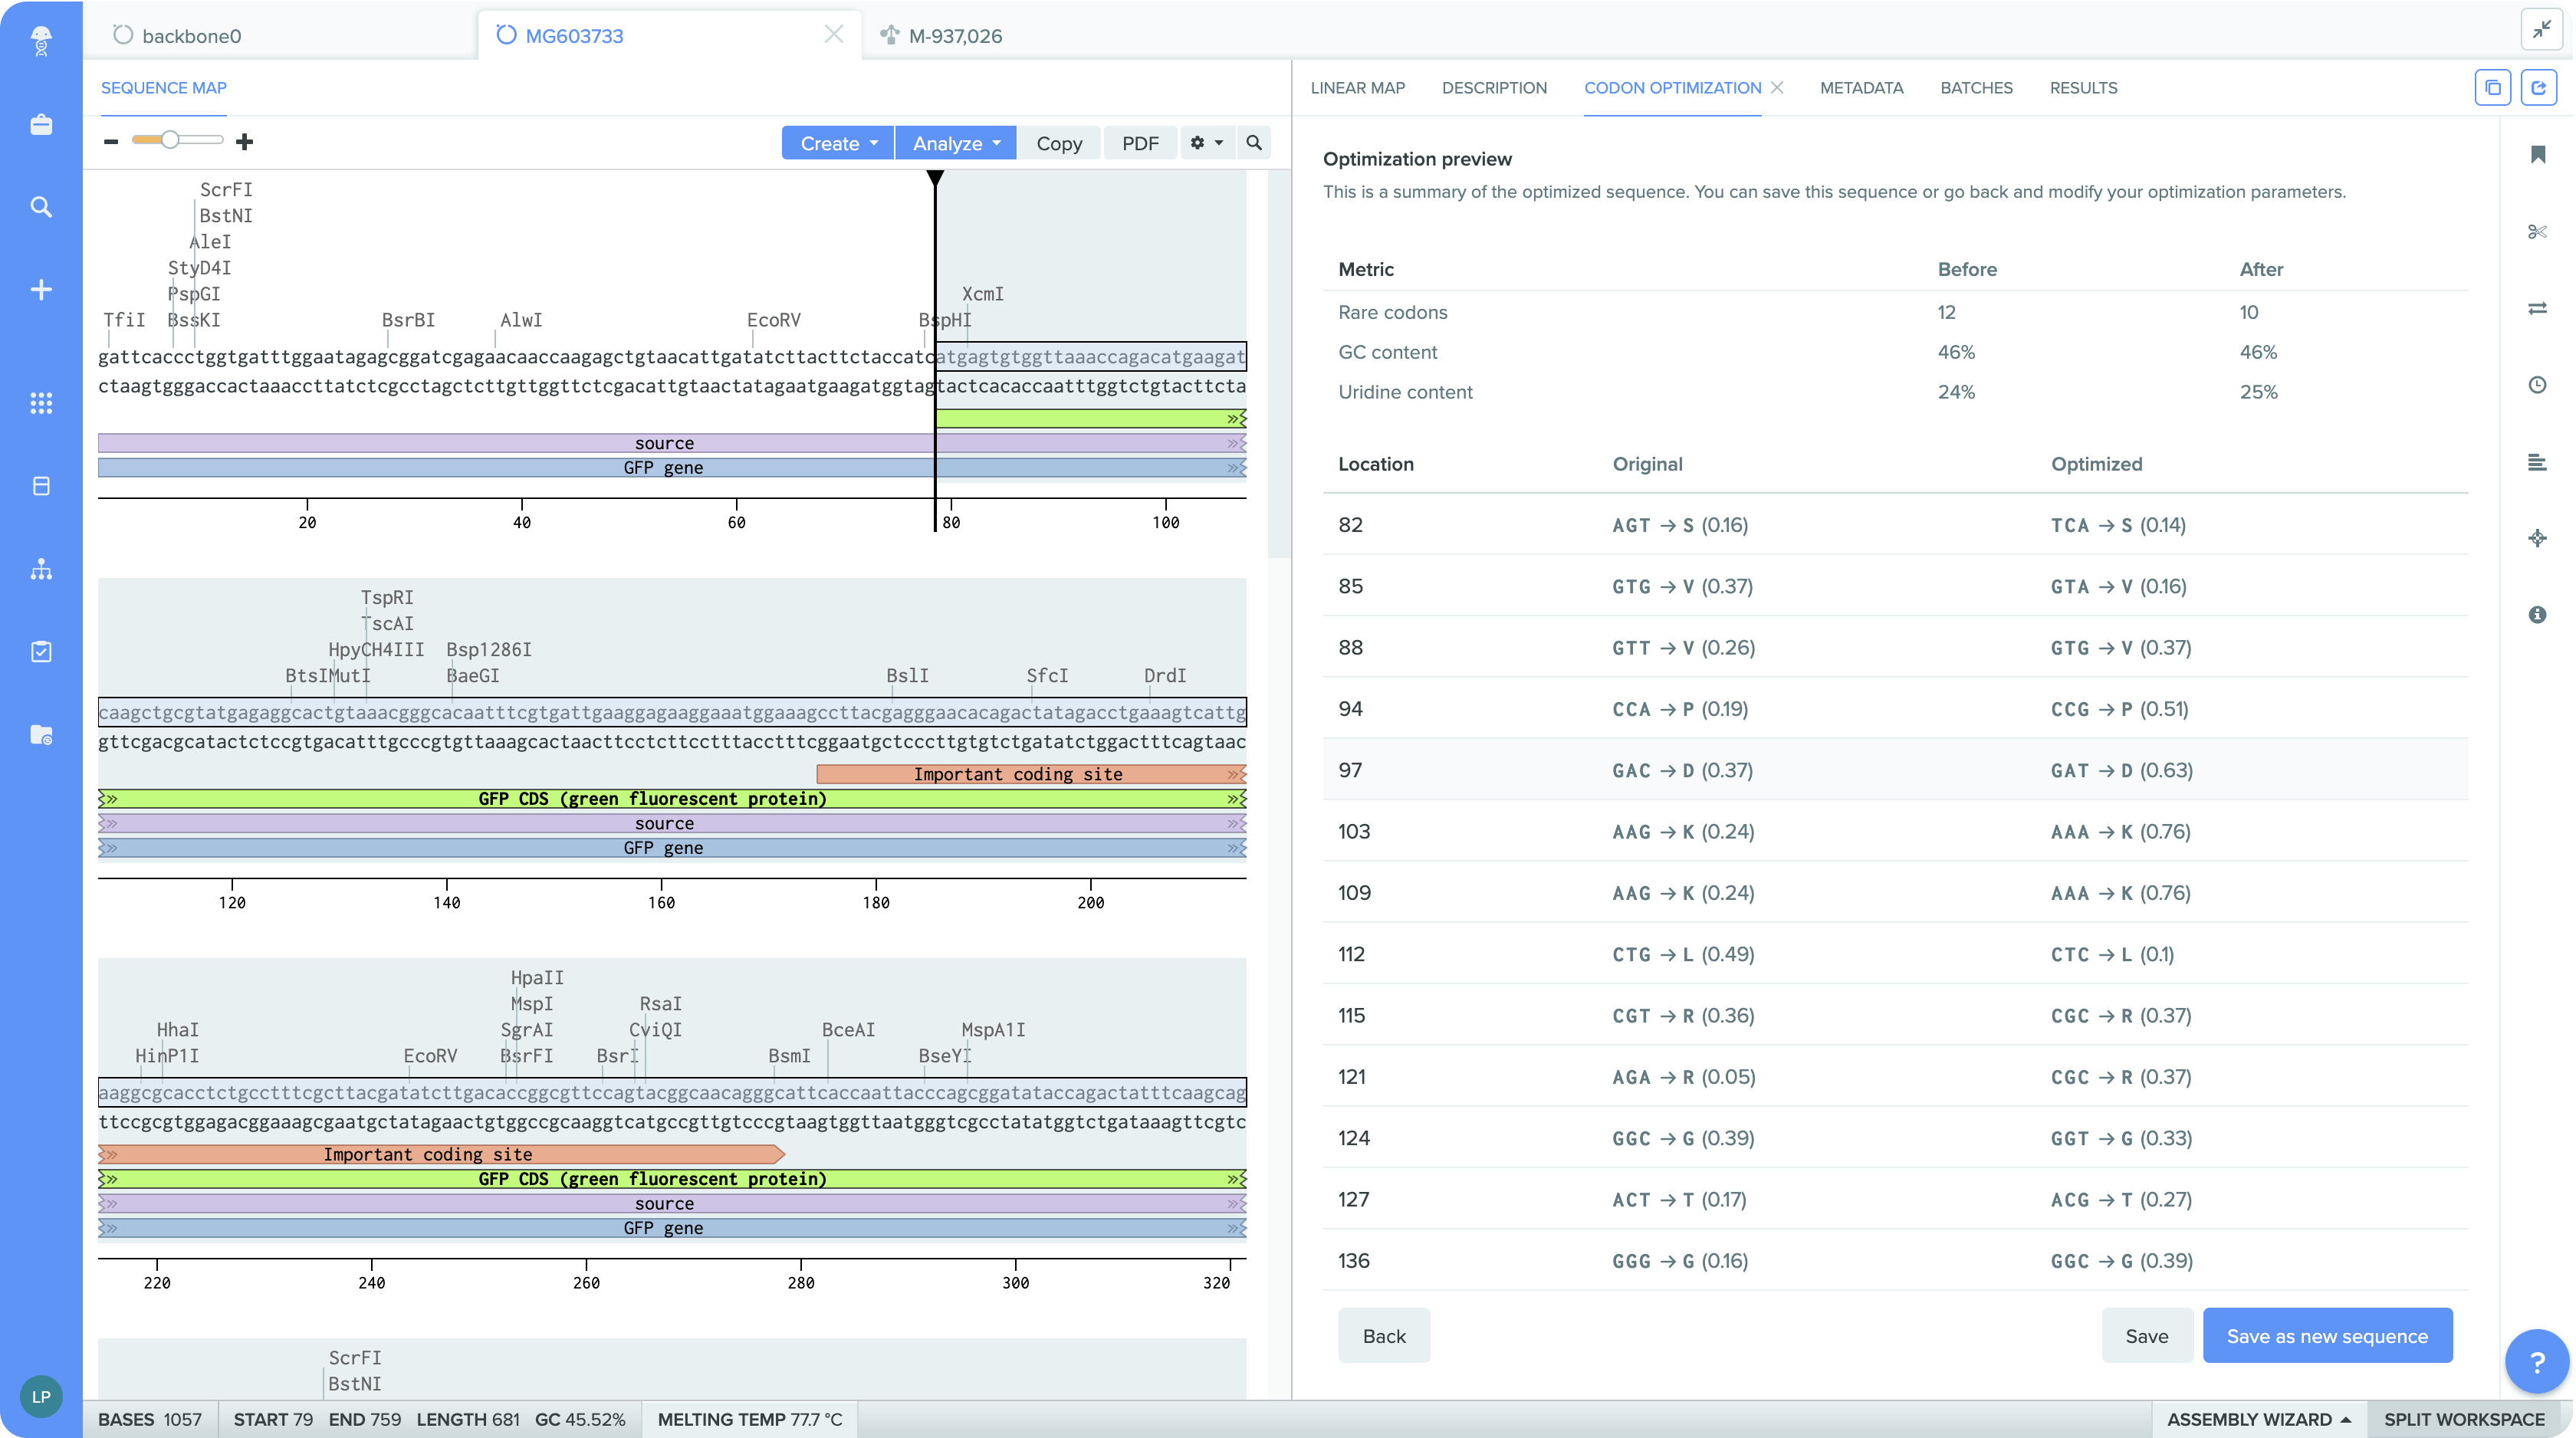Viewport: 2576px width, 1438px height.
Task: Click the share export icon at top right
Action: (2538, 88)
